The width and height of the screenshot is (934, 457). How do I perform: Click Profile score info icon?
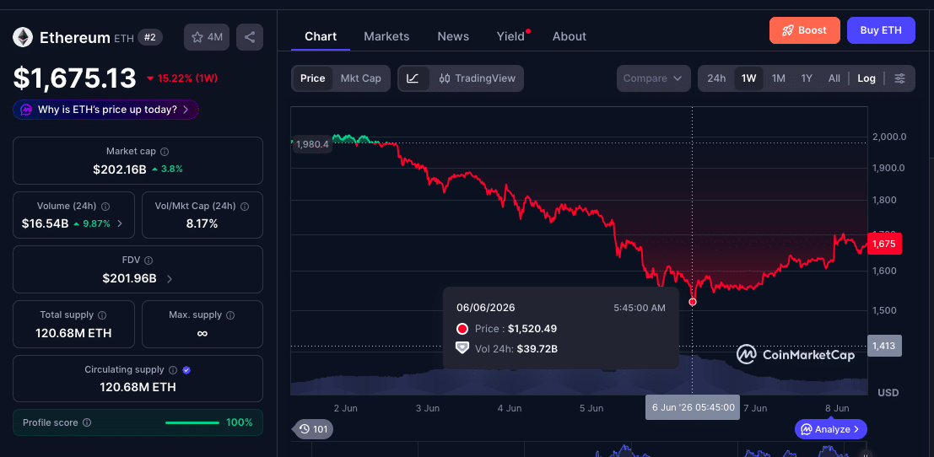pyautogui.click(x=87, y=422)
